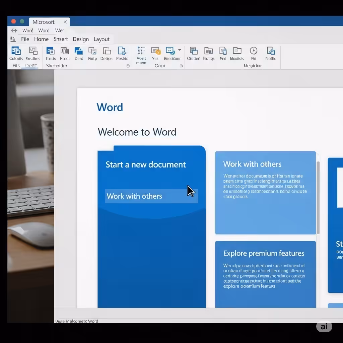The width and height of the screenshot is (343, 343).
Task: Click the Bloaiols ribbon icon
Action: (x=237, y=51)
